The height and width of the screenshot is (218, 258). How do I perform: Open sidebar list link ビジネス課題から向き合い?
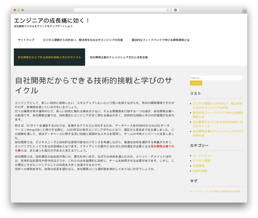[218, 106]
